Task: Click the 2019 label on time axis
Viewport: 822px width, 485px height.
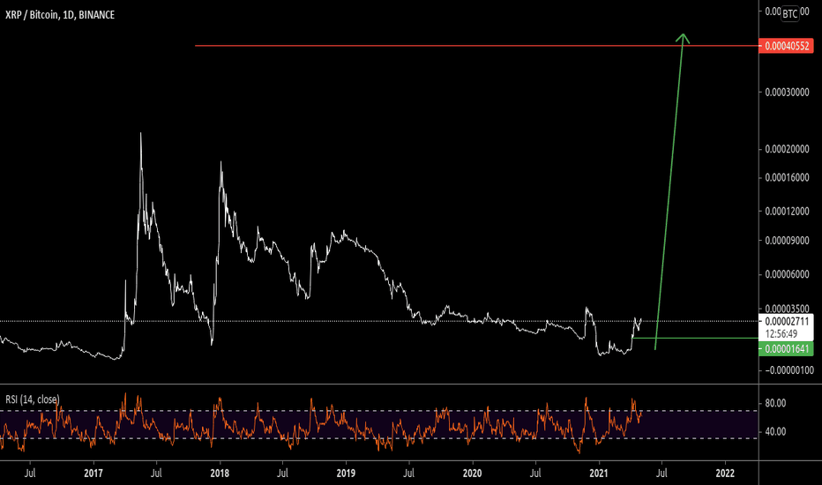Action: click(346, 473)
